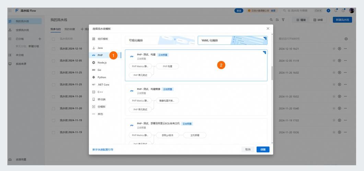This screenshot has height=171, width=364.
Task: Open more options for 2024-12-05 11:19 row
Action: (x=345, y=61)
